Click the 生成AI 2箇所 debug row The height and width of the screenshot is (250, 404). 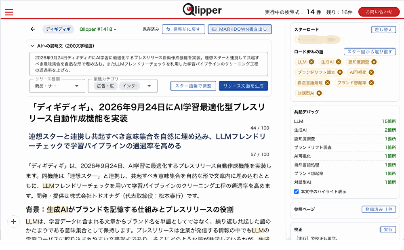[x=345, y=130]
